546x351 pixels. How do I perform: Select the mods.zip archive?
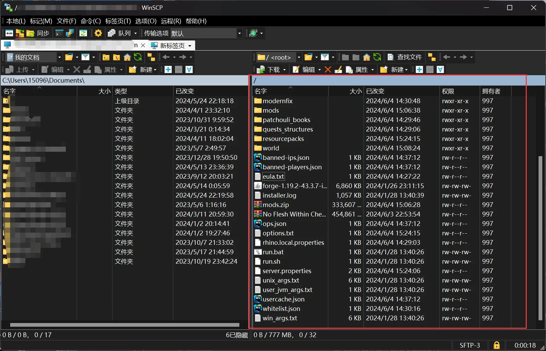(276, 205)
